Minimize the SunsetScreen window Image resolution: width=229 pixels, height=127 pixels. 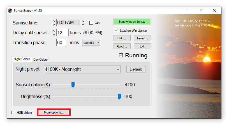pyautogui.click(x=189, y=11)
